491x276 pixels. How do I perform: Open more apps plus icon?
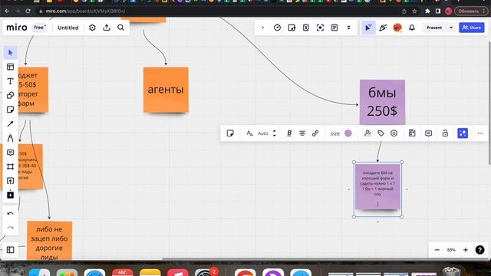pyautogui.click(x=10, y=195)
